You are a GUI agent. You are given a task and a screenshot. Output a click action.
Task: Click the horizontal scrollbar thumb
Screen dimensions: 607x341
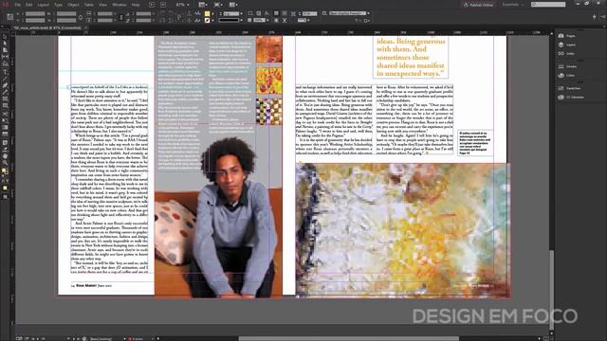[x=348, y=339]
